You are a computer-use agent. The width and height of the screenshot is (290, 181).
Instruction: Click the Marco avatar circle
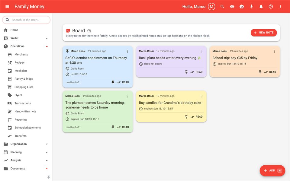click(x=211, y=7)
